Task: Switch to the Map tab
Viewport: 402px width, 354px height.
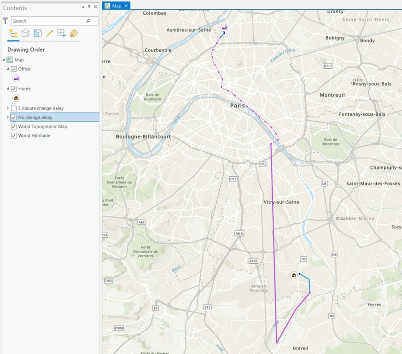Action: pyautogui.click(x=117, y=6)
